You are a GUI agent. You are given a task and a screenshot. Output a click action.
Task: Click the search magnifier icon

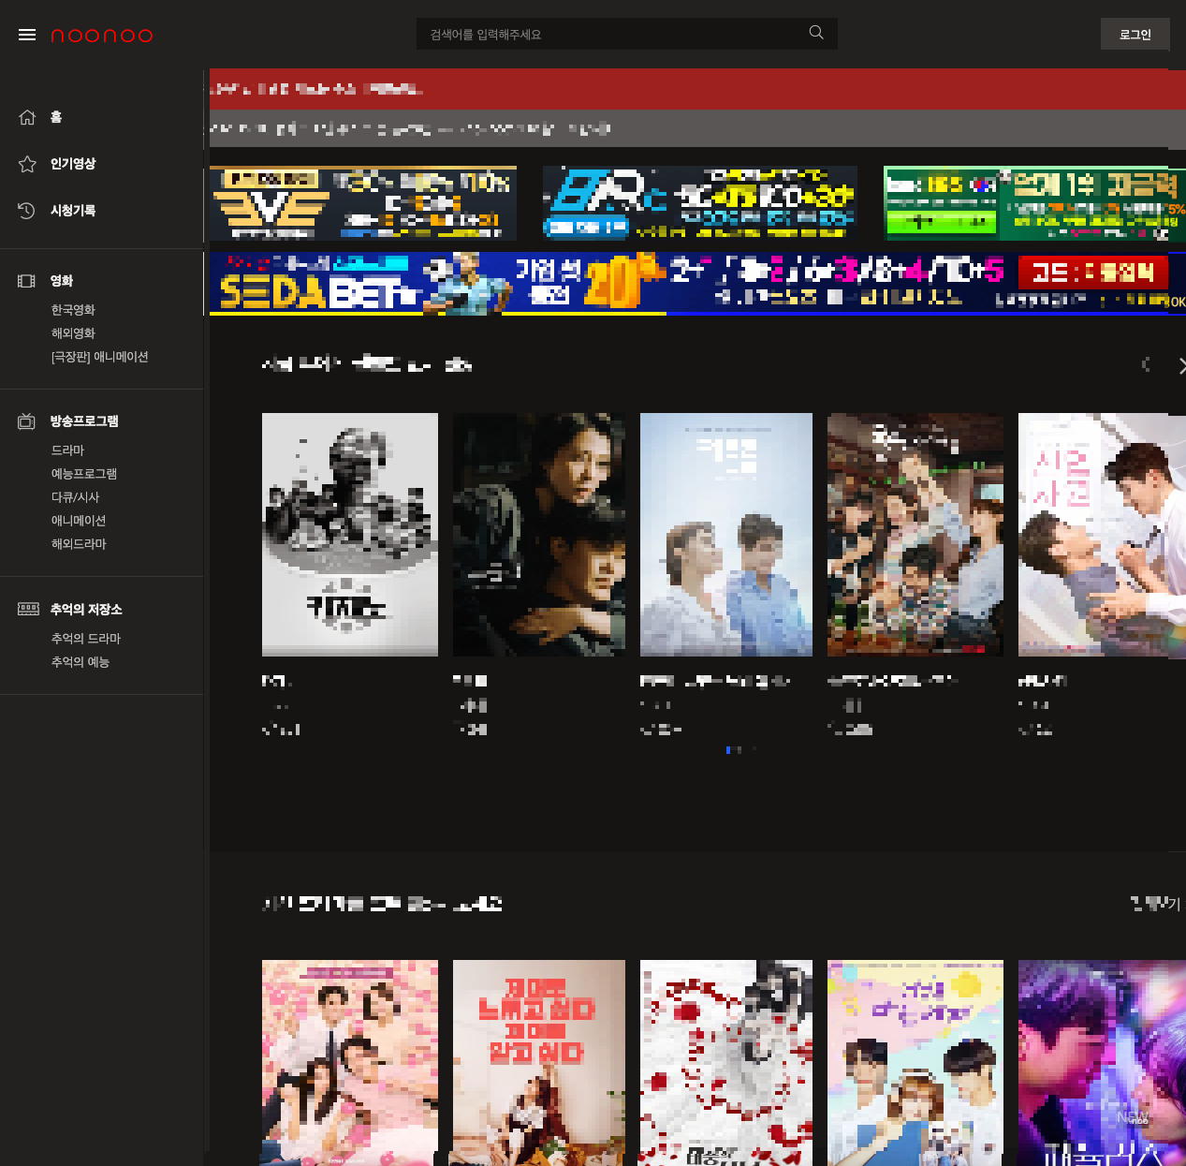(816, 33)
